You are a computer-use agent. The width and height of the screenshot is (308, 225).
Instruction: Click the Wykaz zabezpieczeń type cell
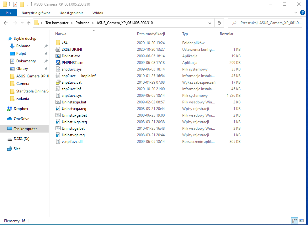[x=199, y=82]
